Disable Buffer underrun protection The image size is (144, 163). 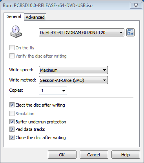click(x=12, y=122)
